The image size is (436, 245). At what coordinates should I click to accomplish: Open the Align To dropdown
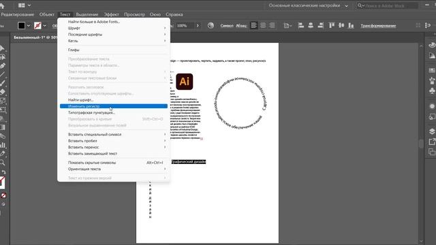(287, 26)
